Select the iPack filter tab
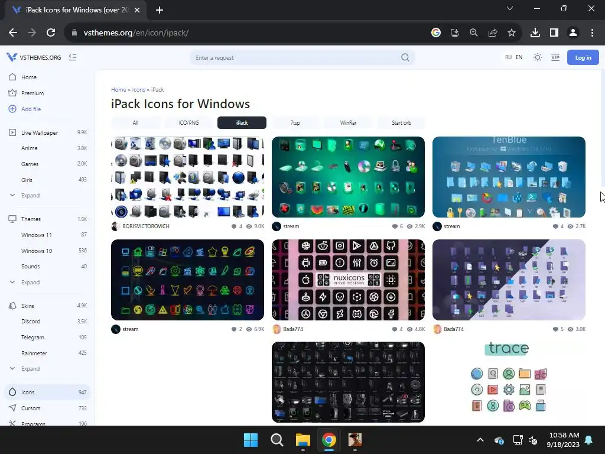The width and height of the screenshot is (605, 454). [x=242, y=122]
